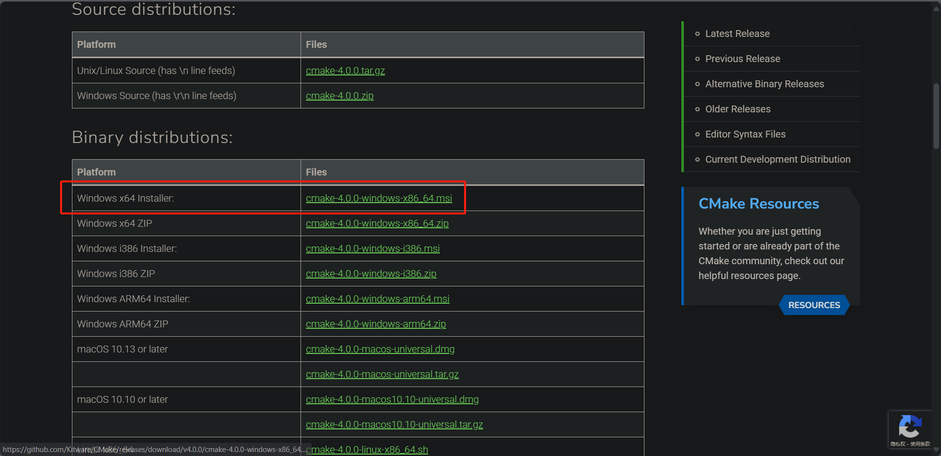Select 'macOS 10.13 or later' cell
941x456 pixels.
pos(186,349)
